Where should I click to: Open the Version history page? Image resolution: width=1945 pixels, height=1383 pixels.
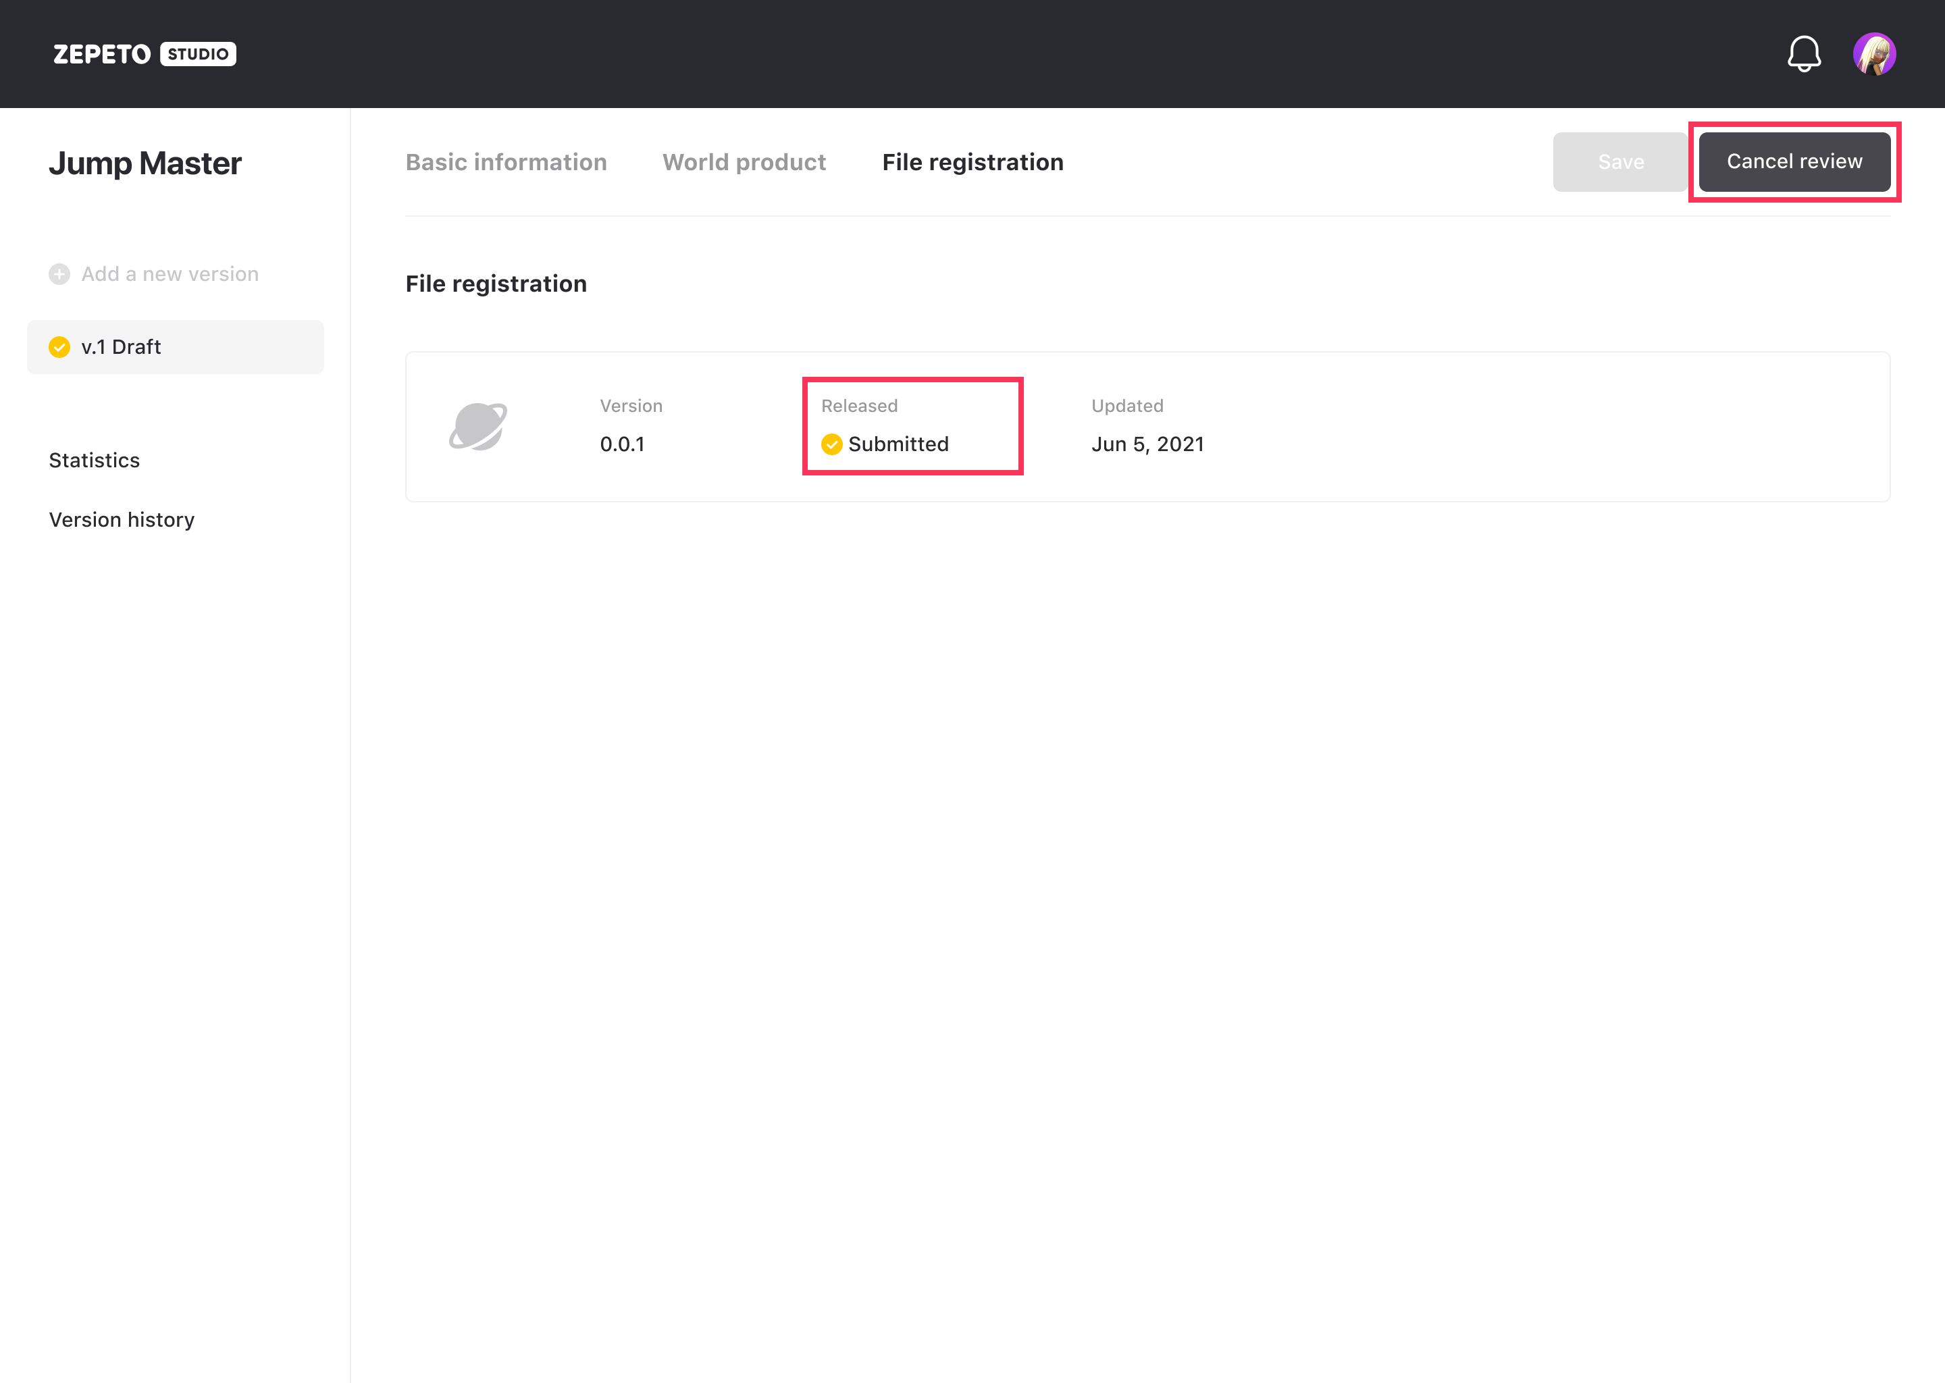coord(122,519)
